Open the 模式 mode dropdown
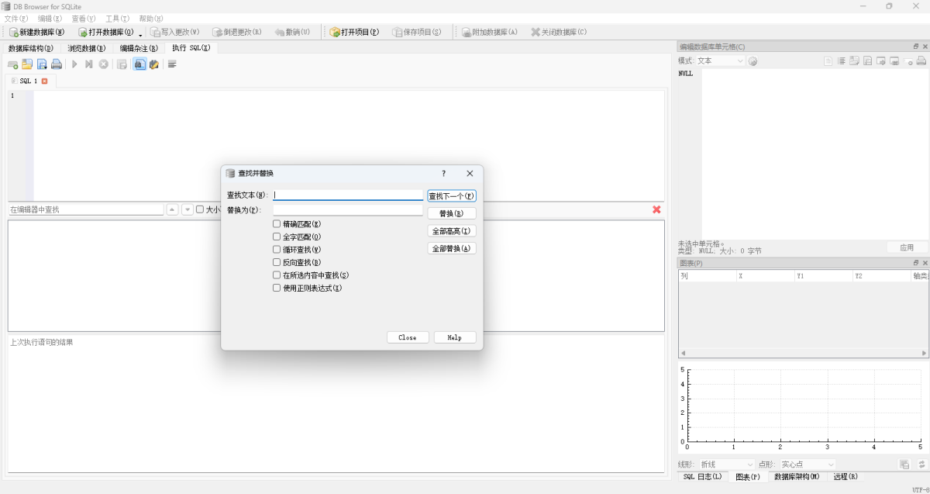This screenshot has width=930, height=494. tap(720, 60)
